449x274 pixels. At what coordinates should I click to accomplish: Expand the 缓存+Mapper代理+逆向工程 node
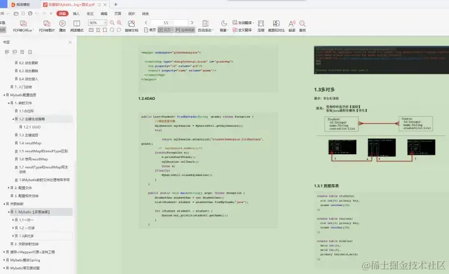4,252
